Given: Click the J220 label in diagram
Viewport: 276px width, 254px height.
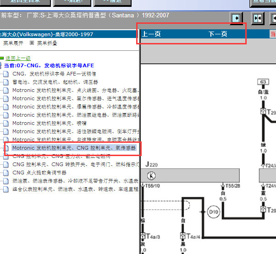Looking at the screenshot, I should pos(152,165).
